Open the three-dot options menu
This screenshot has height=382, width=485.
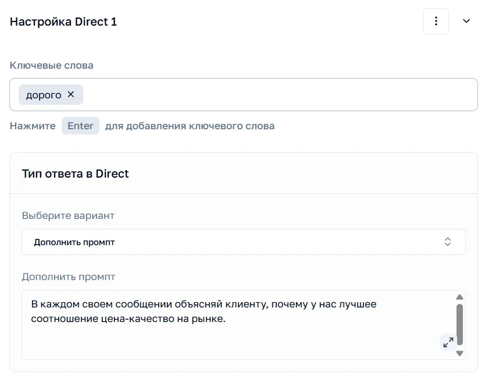point(436,21)
